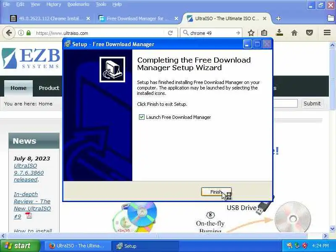Minimize the Setup wizard window

click(x=247, y=44)
